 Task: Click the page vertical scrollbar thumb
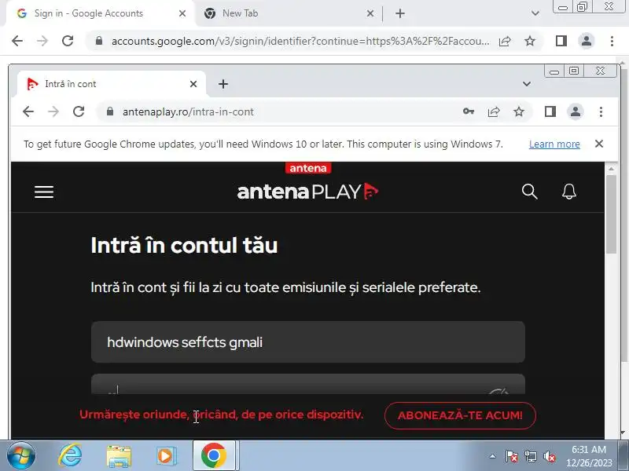pos(611,214)
